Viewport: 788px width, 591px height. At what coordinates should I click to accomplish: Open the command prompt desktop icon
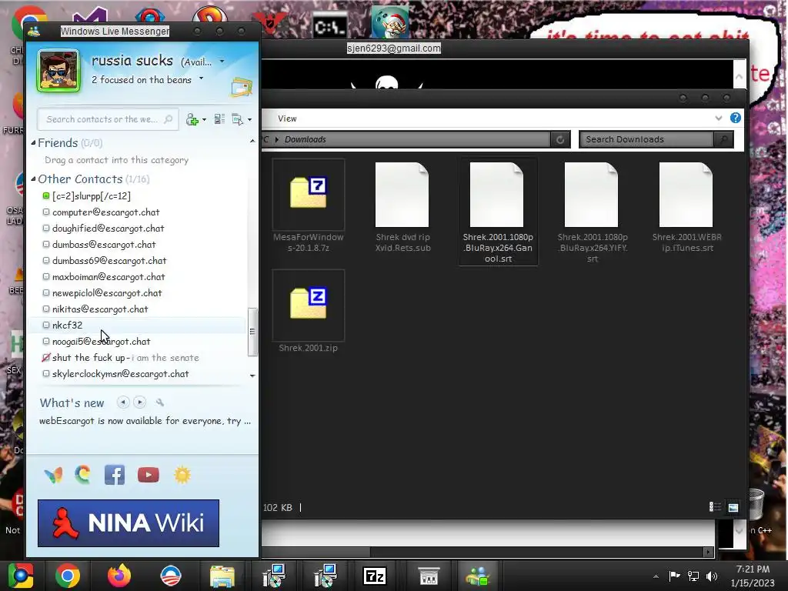coord(329,26)
